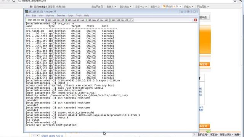The image size is (244, 137).
Task: Click the small dropdown control left of Oracle 11gR1 link
Action: [x=35, y=136]
